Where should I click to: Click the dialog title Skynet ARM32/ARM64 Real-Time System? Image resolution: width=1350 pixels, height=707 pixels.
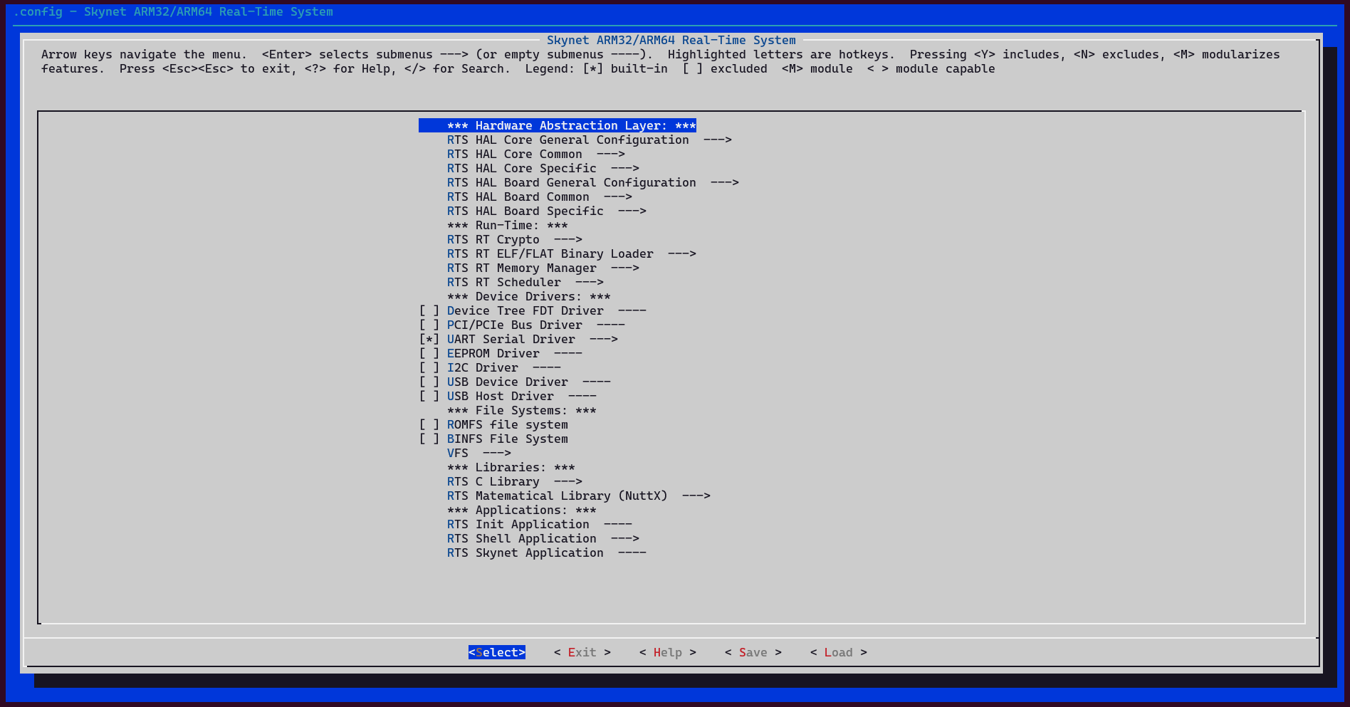coord(671,41)
